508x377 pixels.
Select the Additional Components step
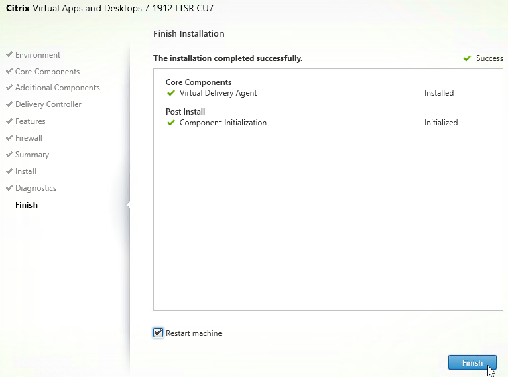(x=57, y=88)
